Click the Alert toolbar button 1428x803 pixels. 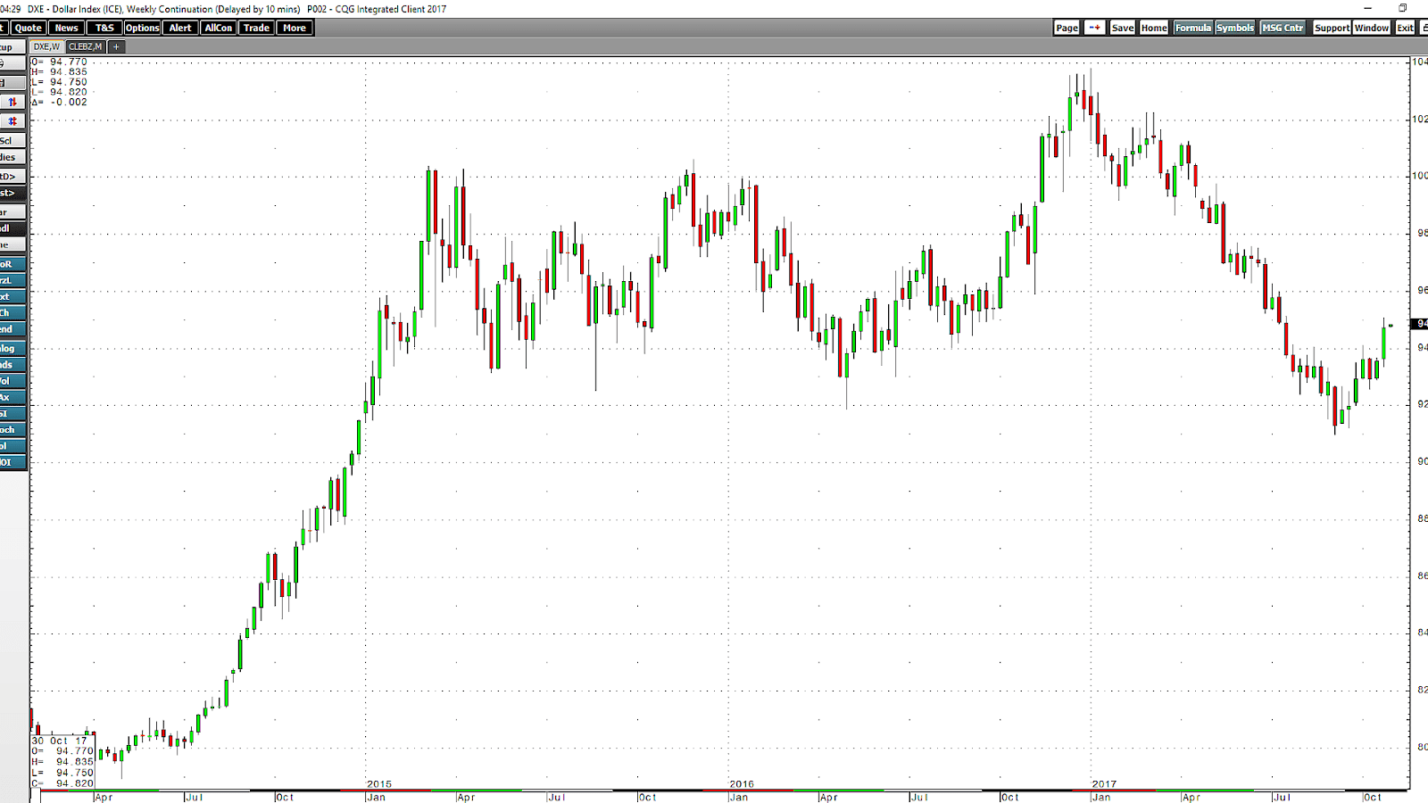pos(180,28)
